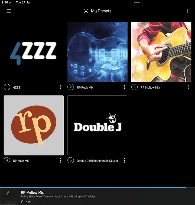The image size is (195, 205).
Task: Tap the Main room house icon
Action: coord(23,201)
